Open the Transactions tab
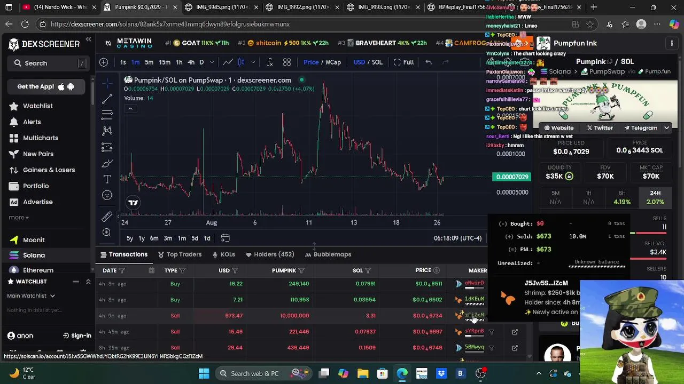This screenshot has height=384, width=684. click(124, 254)
